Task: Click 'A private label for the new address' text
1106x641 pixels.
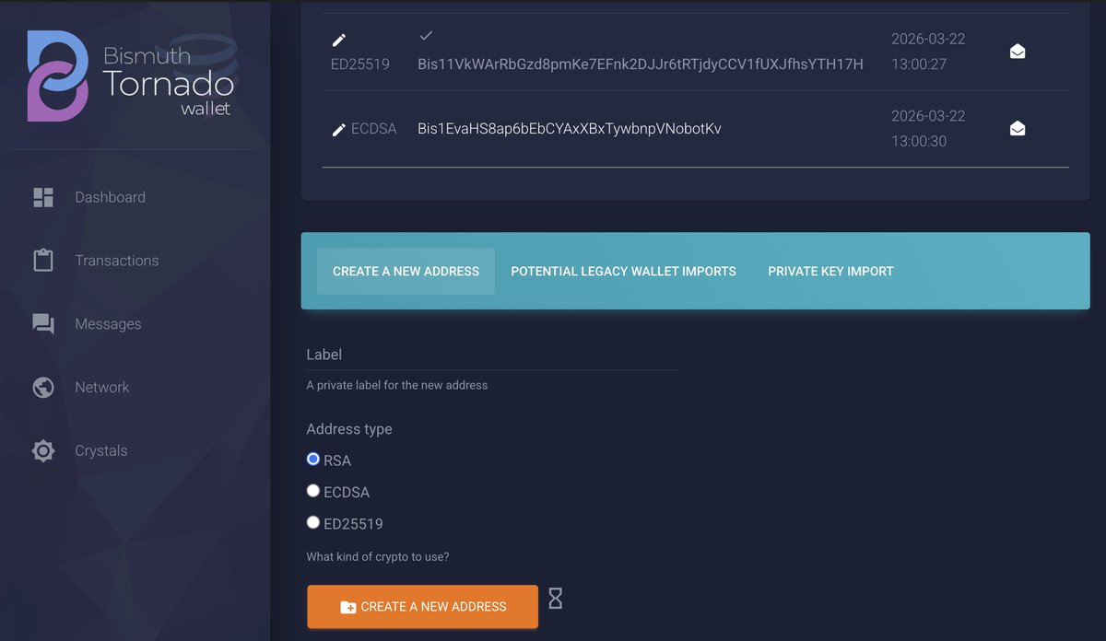Action: (x=397, y=385)
